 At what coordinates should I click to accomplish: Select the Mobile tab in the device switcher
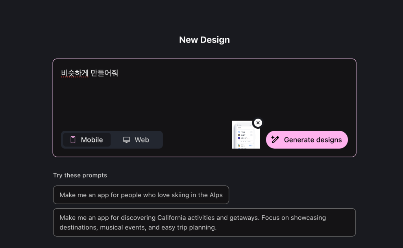[x=86, y=139]
